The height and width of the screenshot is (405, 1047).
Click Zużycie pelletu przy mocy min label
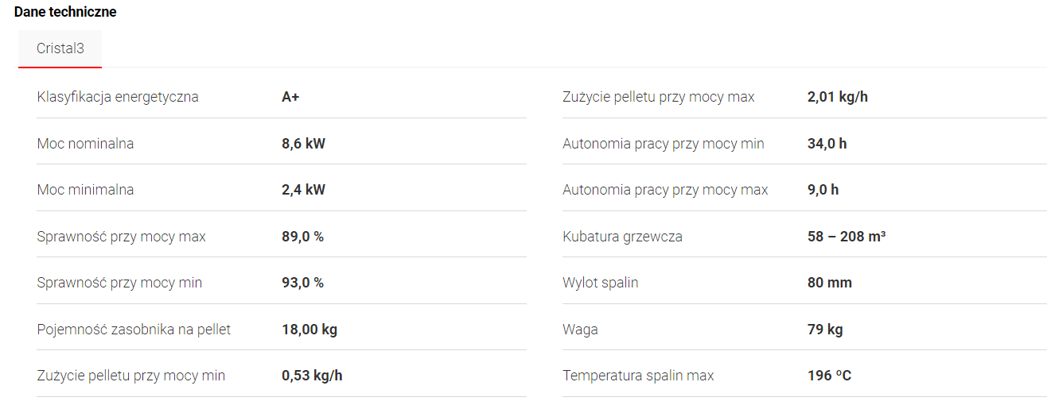coord(131,376)
